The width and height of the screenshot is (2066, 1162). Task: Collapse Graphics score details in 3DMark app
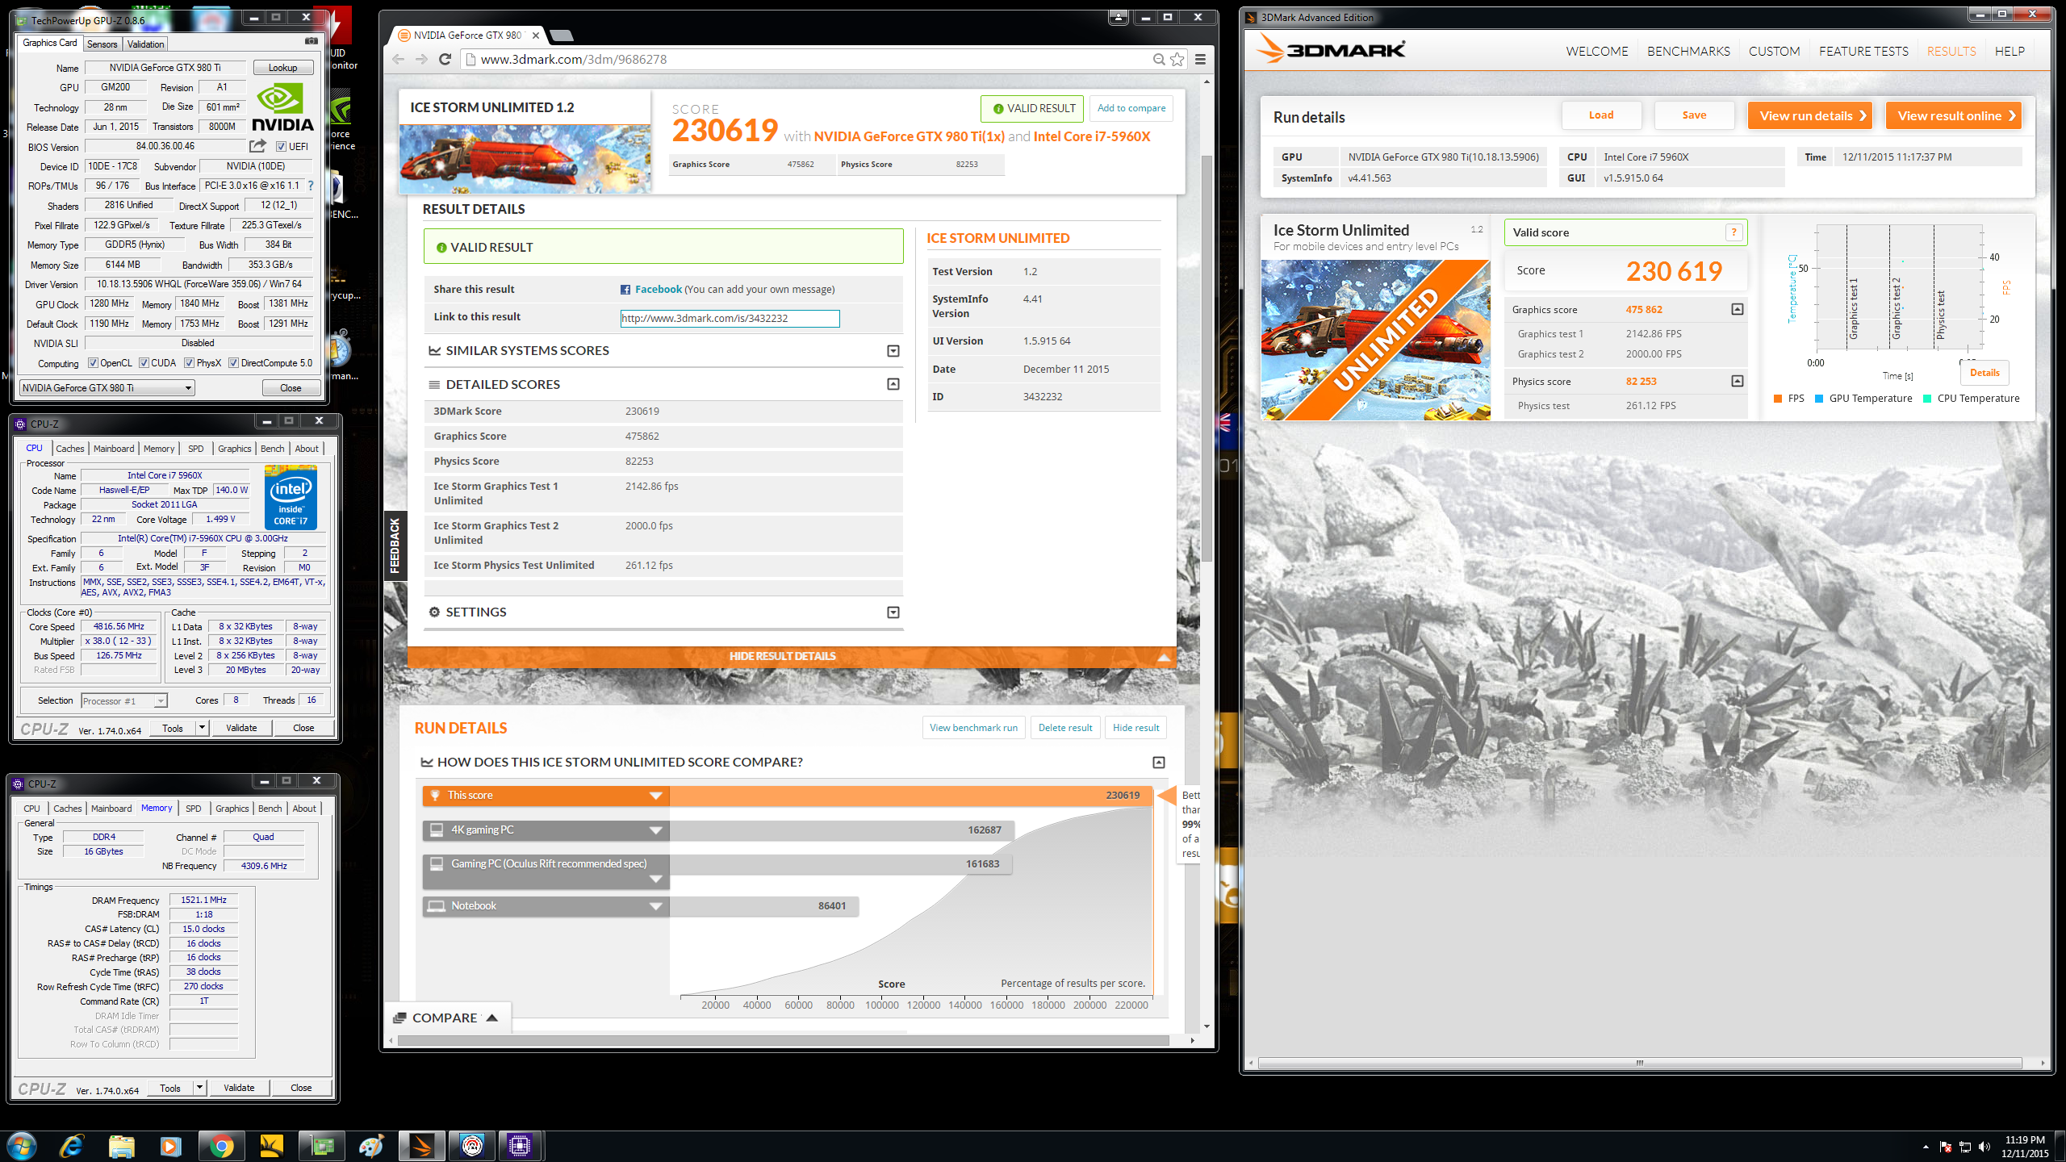tap(1738, 309)
